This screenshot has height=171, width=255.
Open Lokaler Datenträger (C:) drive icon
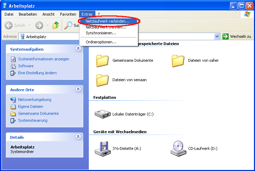[102, 114]
